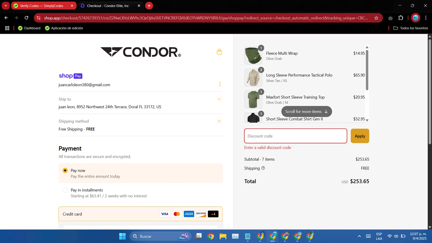This screenshot has width=432, height=243.
Task: Close the Checkout - Condor Elite tab
Action: point(139,6)
